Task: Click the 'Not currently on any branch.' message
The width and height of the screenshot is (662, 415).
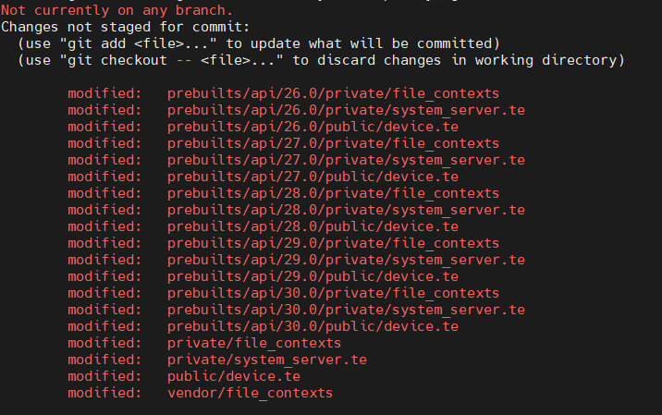Action: click(x=116, y=10)
